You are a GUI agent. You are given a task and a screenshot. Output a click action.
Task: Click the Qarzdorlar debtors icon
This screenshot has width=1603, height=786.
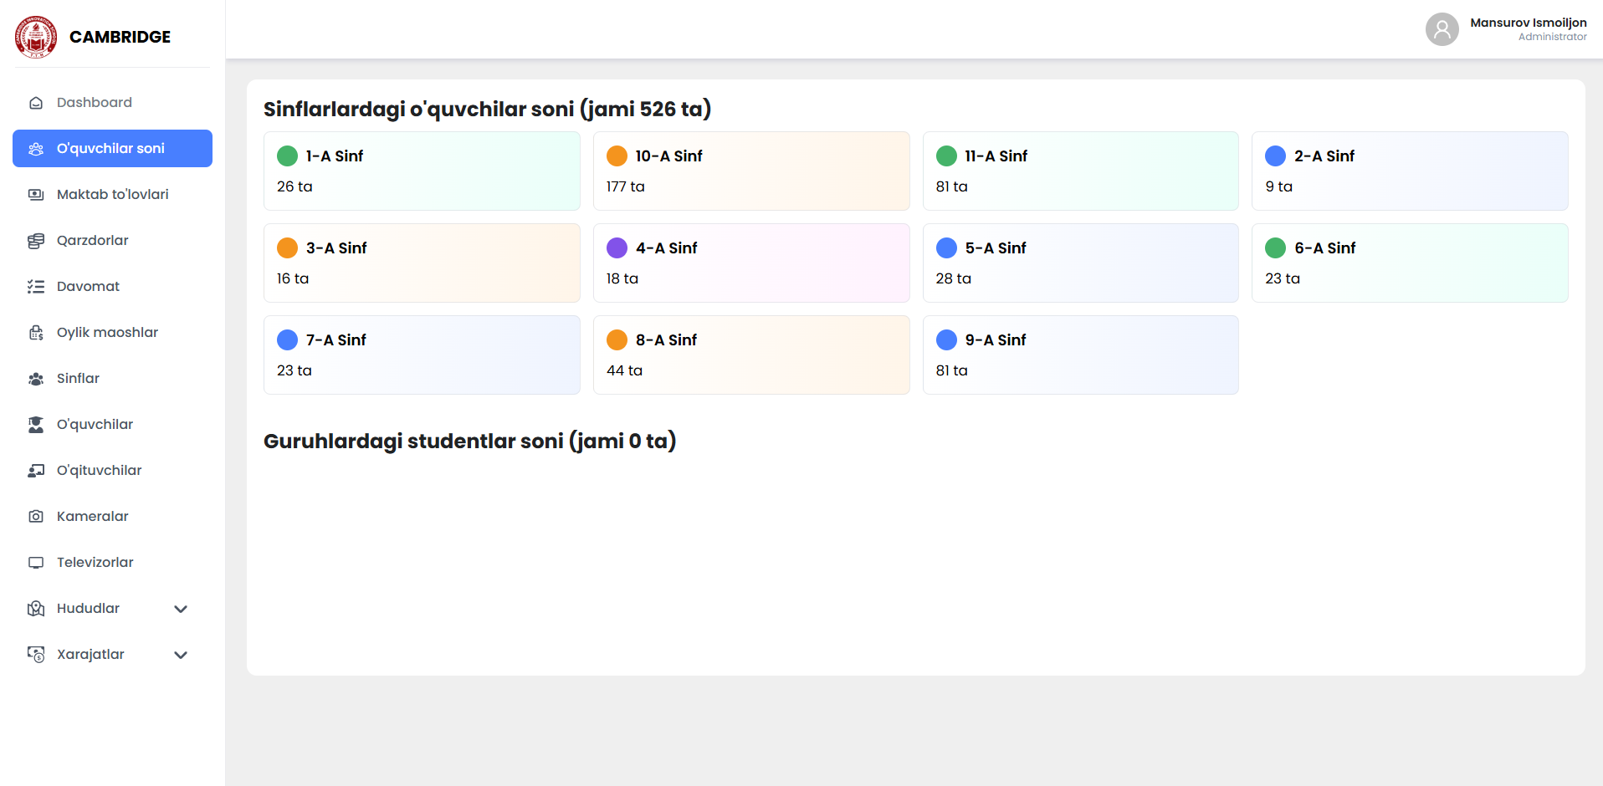point(36,241)
